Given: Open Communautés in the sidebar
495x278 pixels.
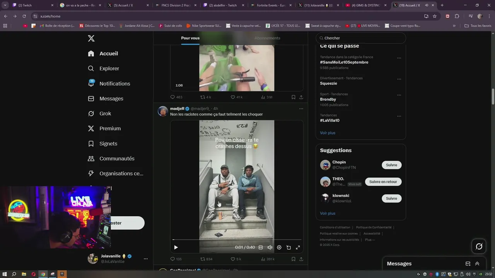Looking at the screenshot, I should coord(111,158).
